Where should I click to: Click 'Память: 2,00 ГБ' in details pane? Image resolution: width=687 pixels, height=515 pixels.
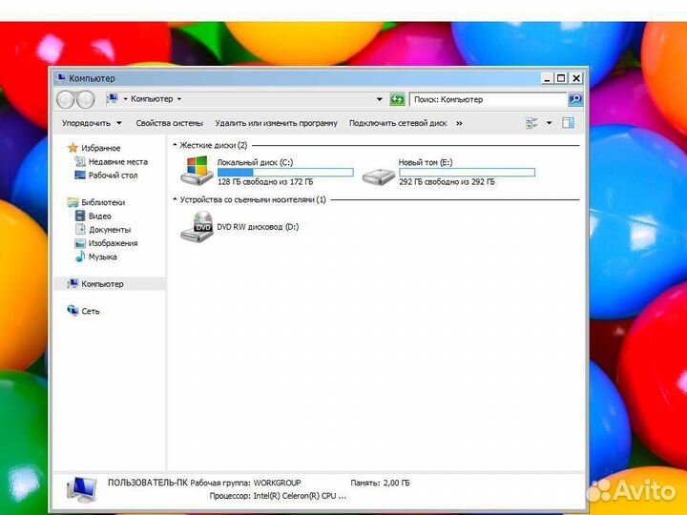click(380, 483)
